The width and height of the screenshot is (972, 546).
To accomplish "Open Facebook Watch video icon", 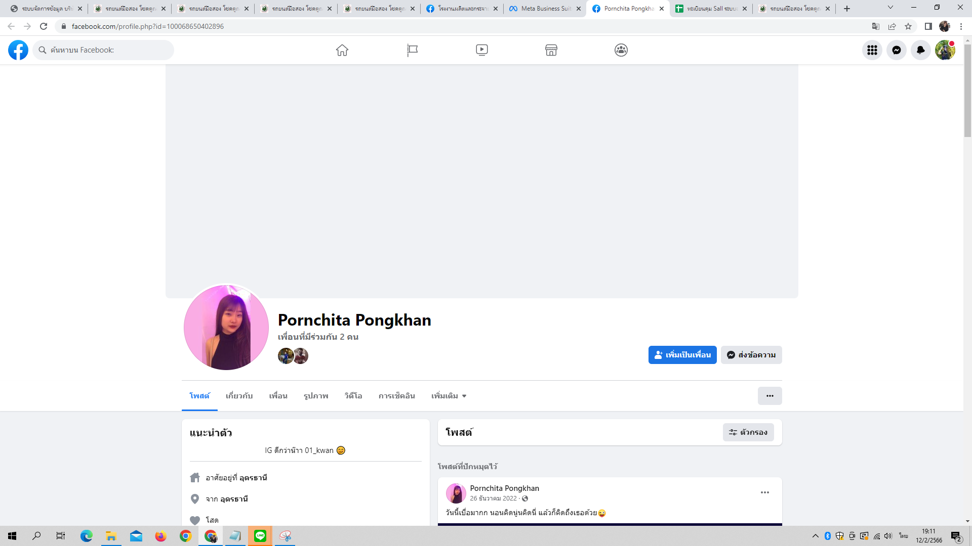I will pyautogui.click(x=481, y=50).
